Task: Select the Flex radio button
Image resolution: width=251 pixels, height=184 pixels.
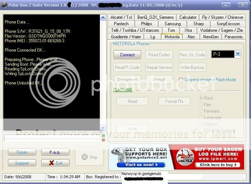Action: tap(201, 105)
